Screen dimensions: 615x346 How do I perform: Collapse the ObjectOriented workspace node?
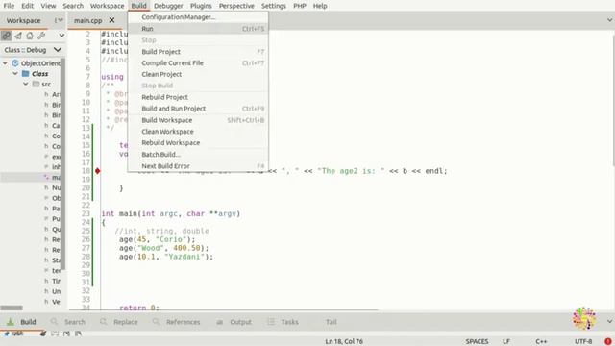coord(5,63)
